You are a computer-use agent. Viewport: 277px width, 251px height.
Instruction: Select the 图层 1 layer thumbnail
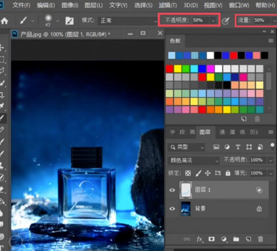(186, 190)
